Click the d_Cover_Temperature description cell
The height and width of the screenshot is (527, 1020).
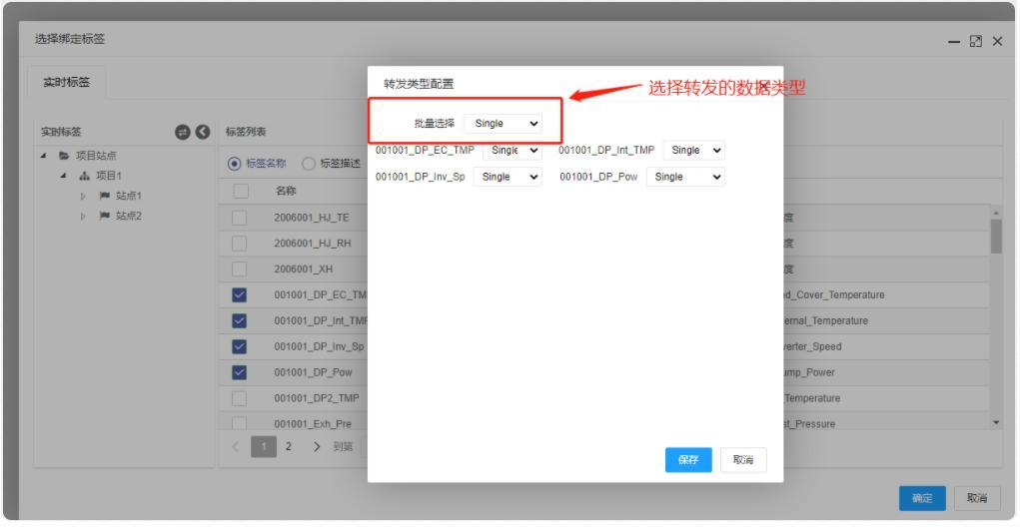tap(834, 295)
